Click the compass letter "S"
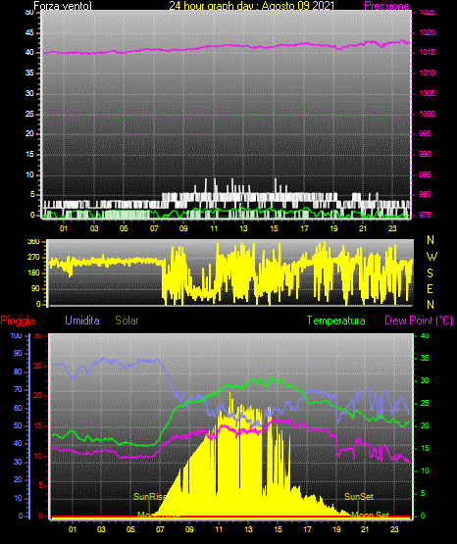This screenshot has width=457, height=544. [x=430, y=273]
